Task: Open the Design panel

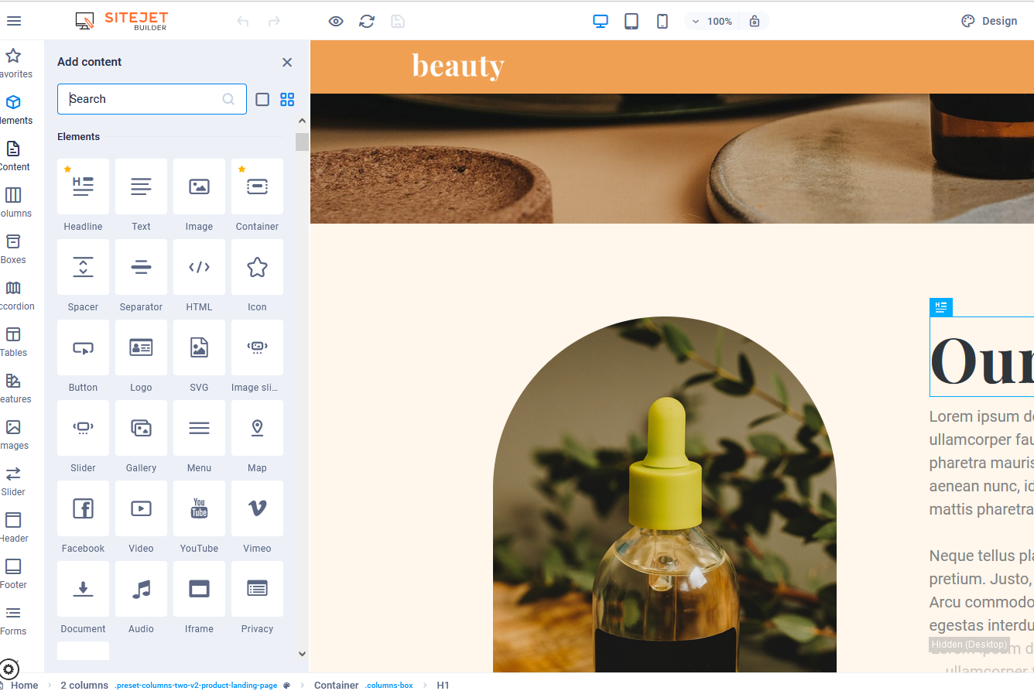Action: click(989, 21)
